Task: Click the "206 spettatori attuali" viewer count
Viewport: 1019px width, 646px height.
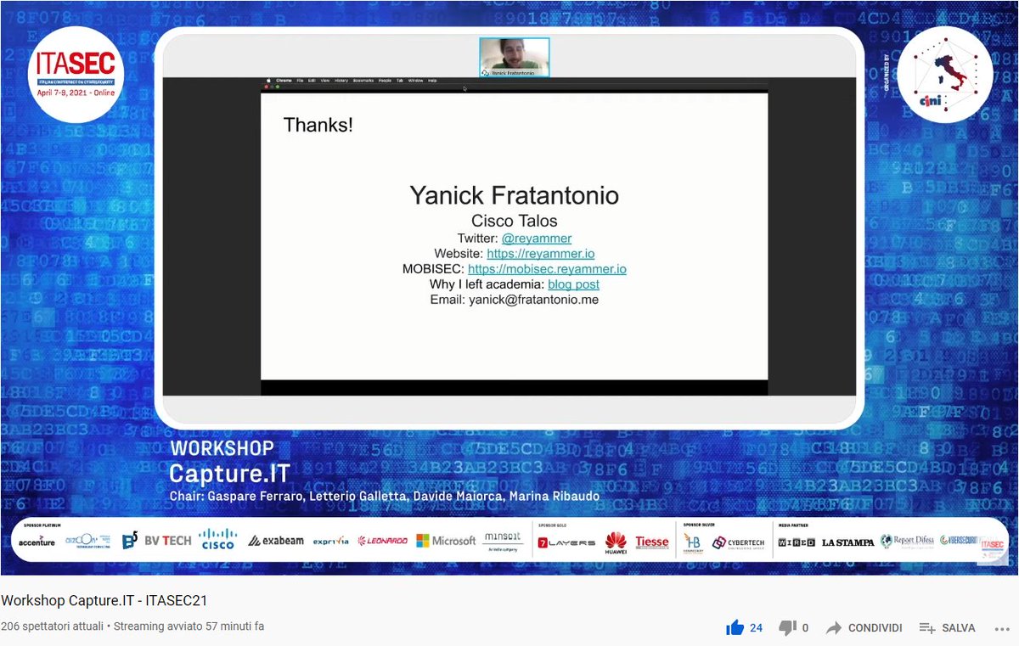Action: [x=53, y=626]
